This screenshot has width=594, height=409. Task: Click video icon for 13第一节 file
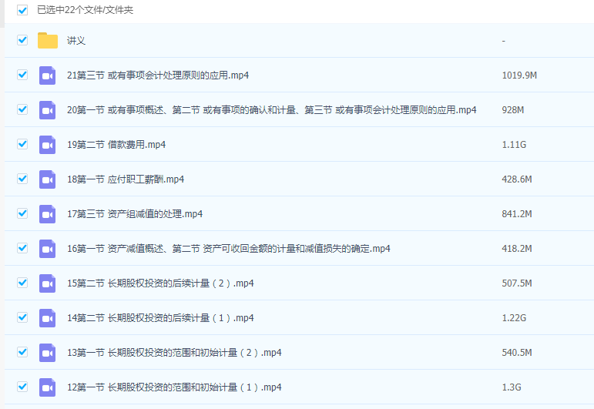pos(48,353)
